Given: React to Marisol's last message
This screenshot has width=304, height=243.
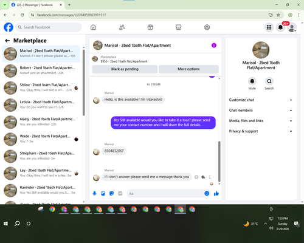Looking at the screenshot, I should point(196,177).
